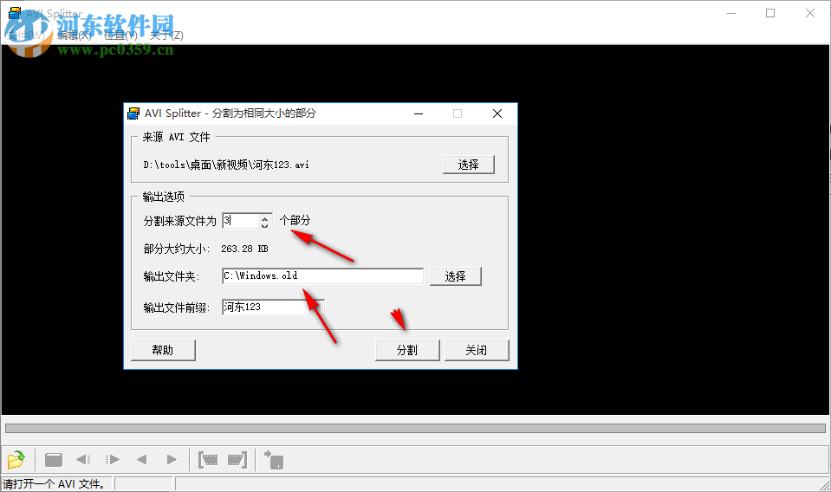Step forward one frame with striped right arrow

[113, 460]
